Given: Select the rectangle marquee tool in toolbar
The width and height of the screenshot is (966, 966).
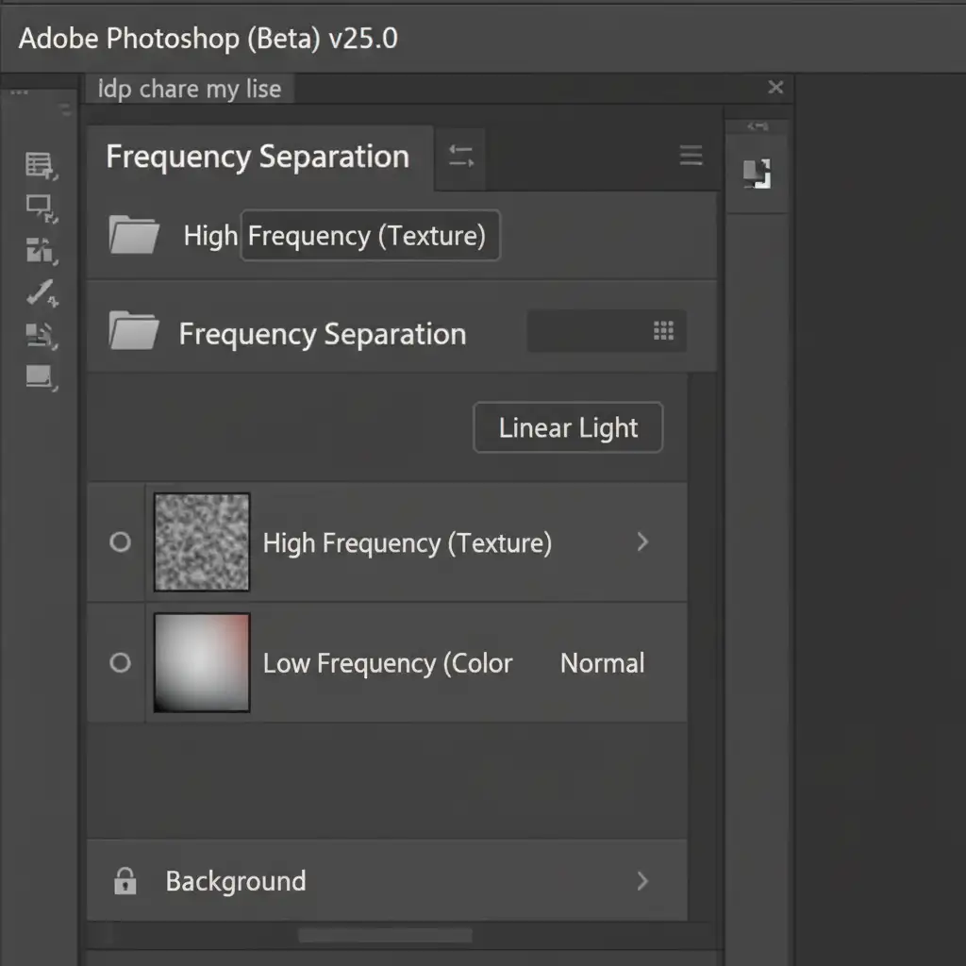Looking at the screenshot, I should (41, 207).
